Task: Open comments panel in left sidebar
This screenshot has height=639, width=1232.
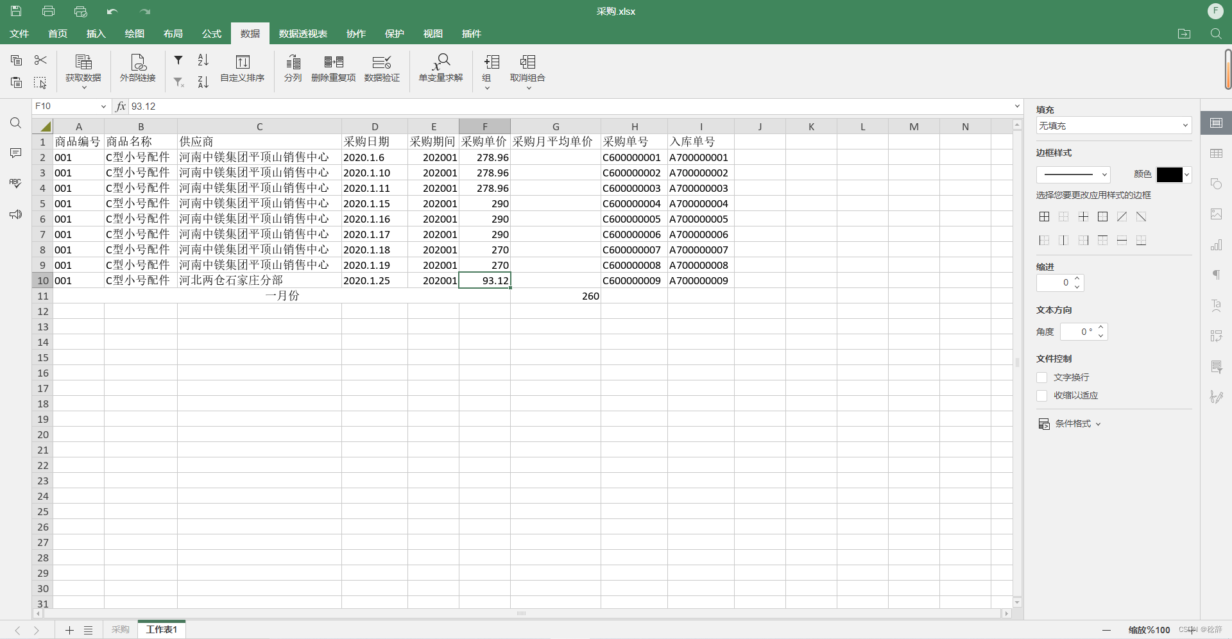Action: (16, 153)
